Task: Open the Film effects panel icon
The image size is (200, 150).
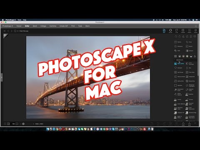Action: (x=177, y=31)
